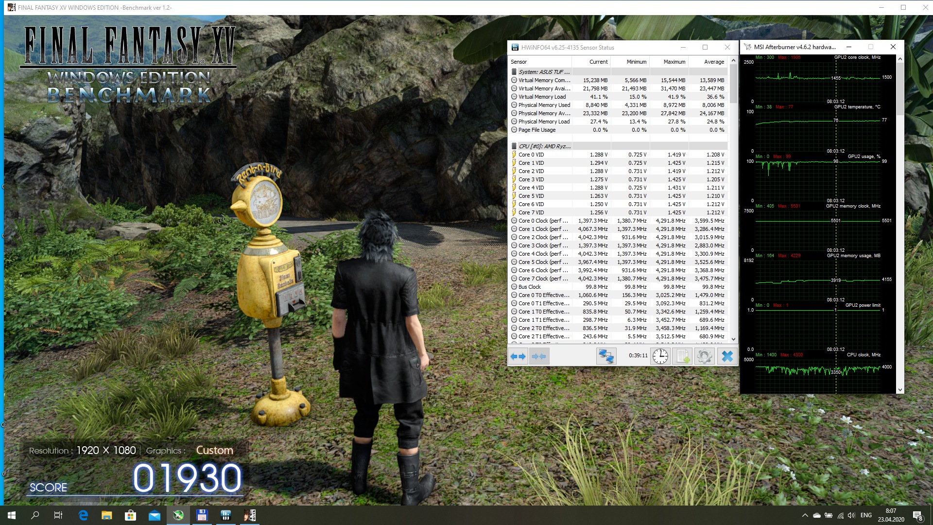Click the Sensor column header

coord(519,62)
